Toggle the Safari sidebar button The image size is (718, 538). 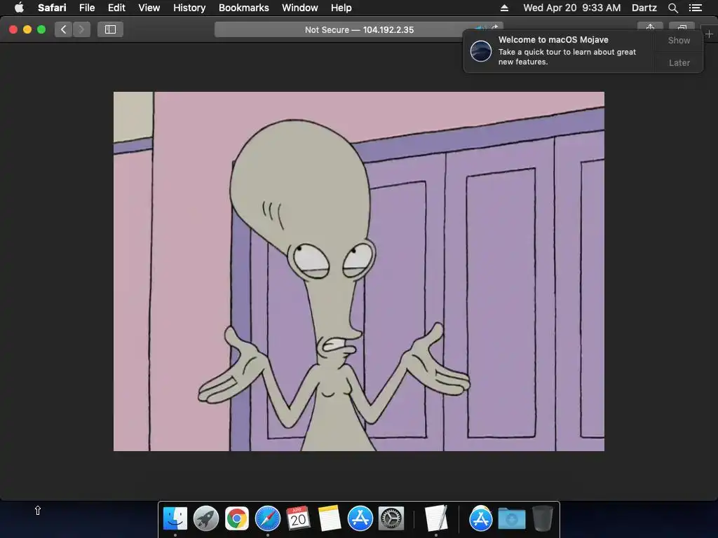pos(110,29)
